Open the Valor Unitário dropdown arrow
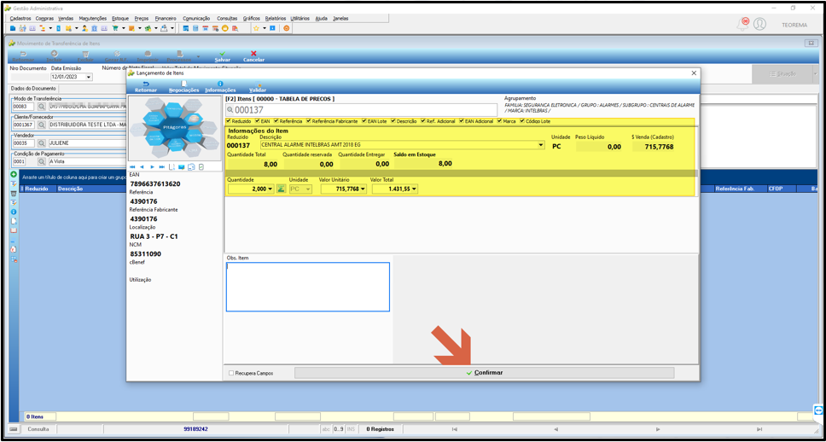The width and height of the screenshot is (826, 442). click(x=363, y=189)
